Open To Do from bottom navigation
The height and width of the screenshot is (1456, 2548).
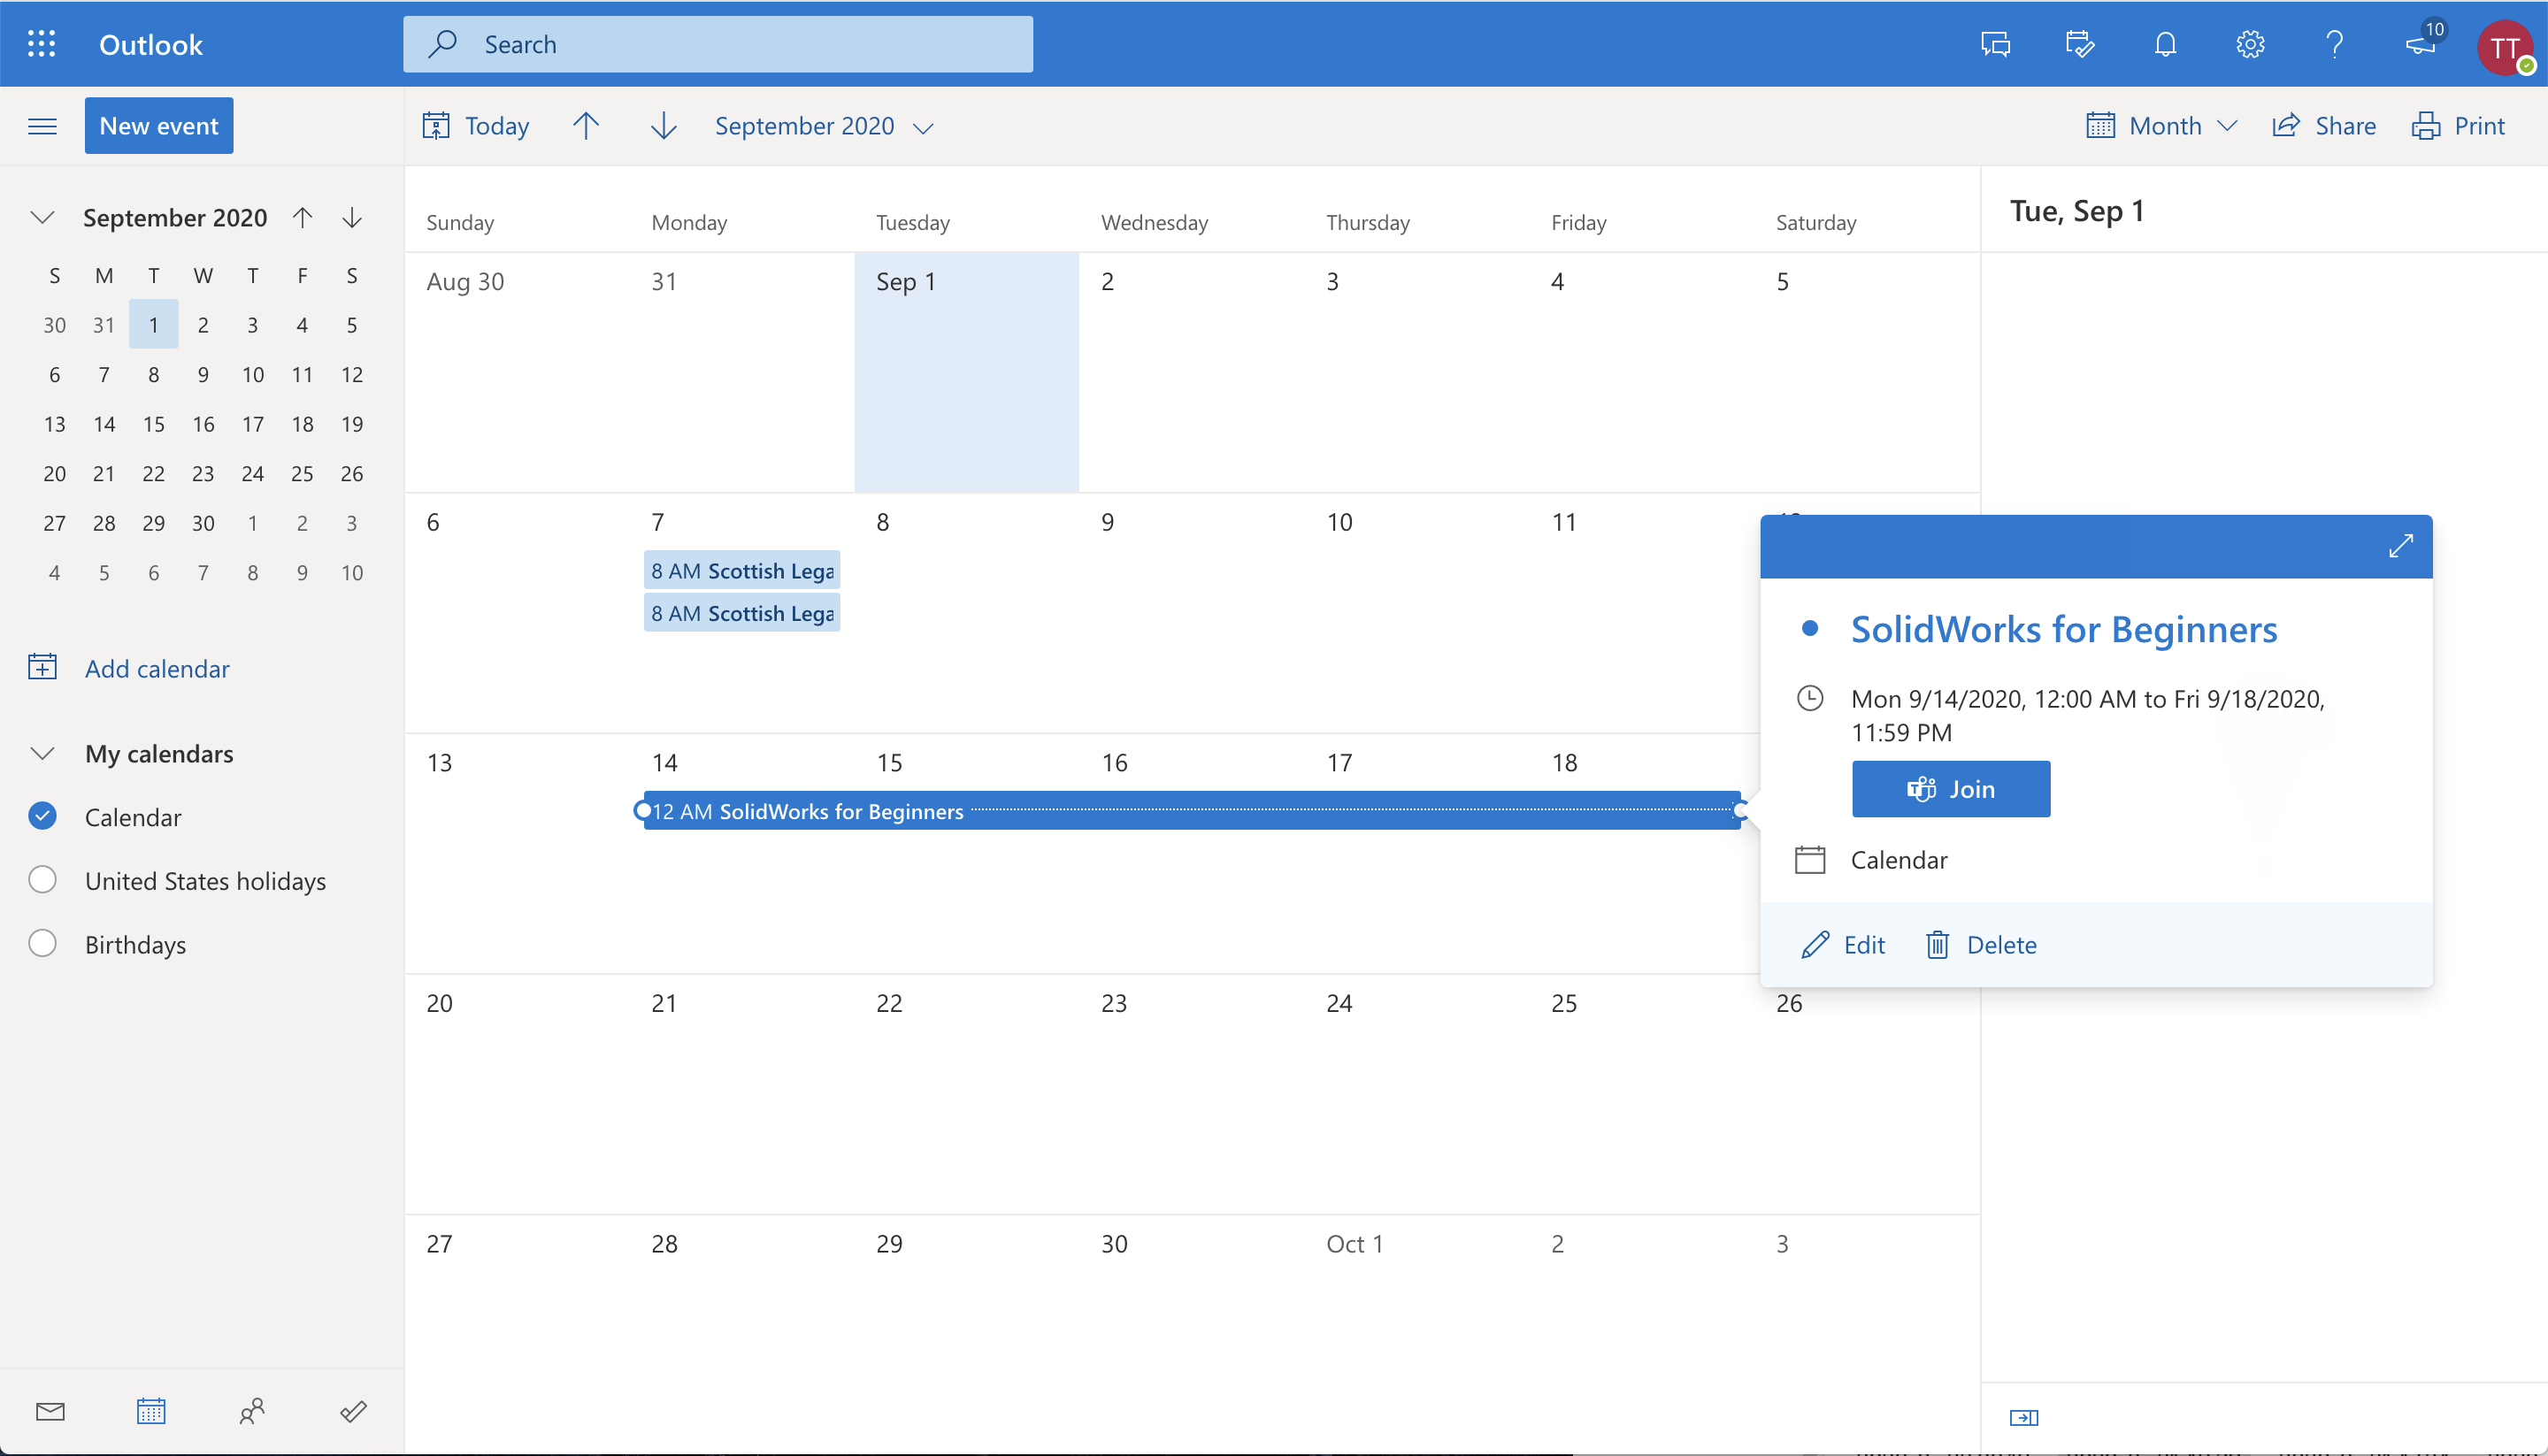[x=352, y=1411]
